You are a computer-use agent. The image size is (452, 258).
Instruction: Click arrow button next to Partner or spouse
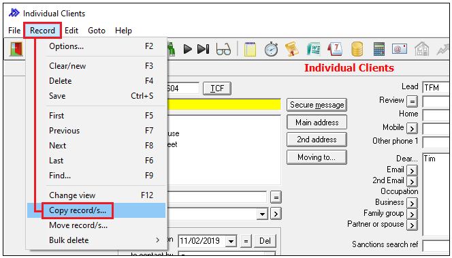pos(413,225)
